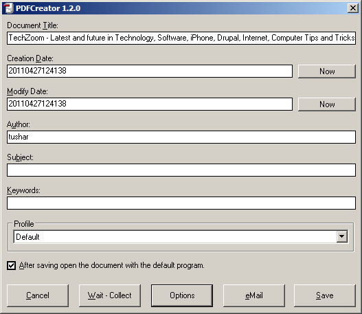362x314 pixels.
Task: Focus the Document Title input field
Action: pyautogui.click(x=181, y=38)
